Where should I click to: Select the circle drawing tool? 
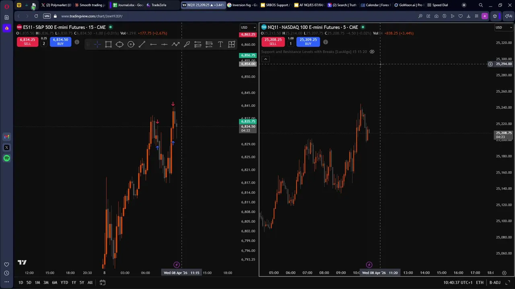[x=131, y=44]
